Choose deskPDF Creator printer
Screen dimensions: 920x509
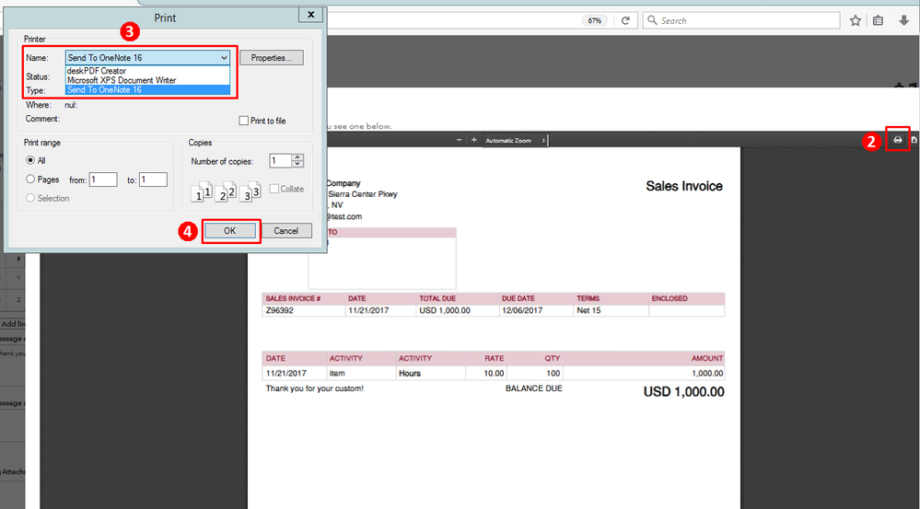[x=147, y=71]
